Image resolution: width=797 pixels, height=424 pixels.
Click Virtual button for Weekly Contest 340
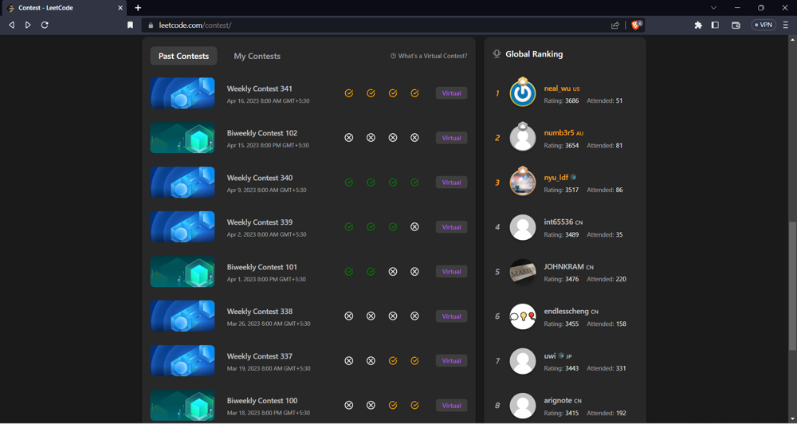[451, 183]
